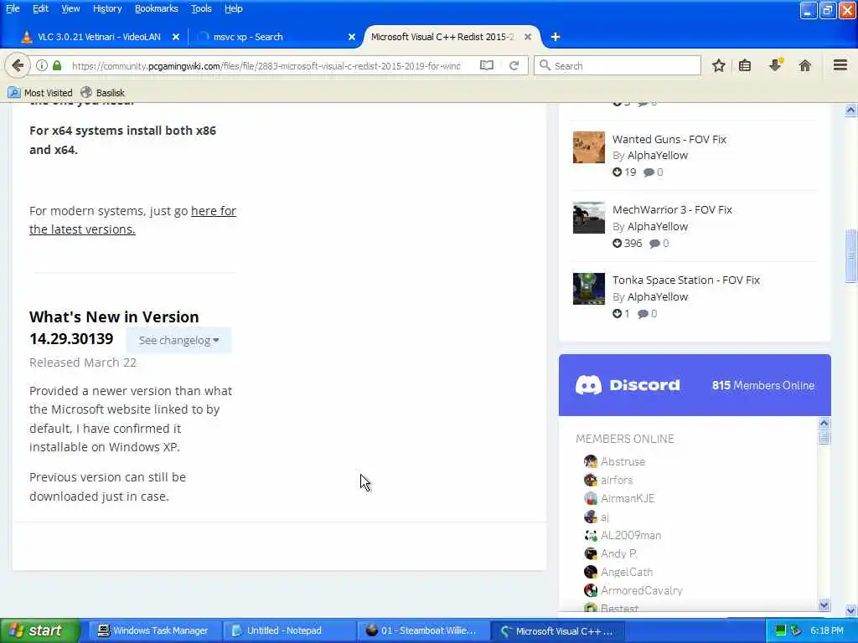Image resolution: width=858 pixels, height=643 pixels.
Task: Open Tonka Space Station - FOV Fix title link
Action: coord(686,280)
